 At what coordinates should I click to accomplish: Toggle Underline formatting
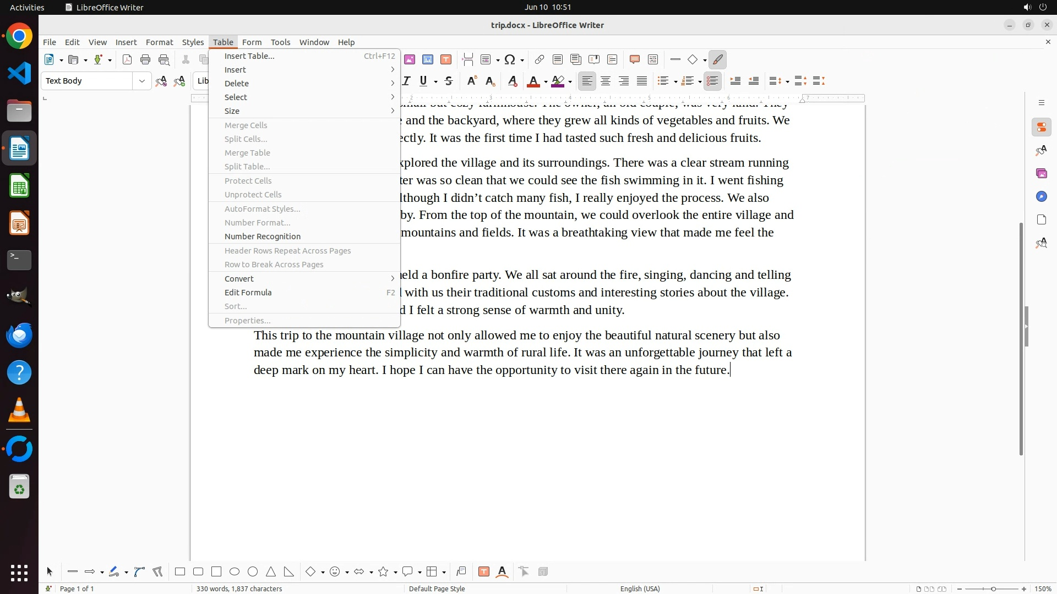(423, 81)
